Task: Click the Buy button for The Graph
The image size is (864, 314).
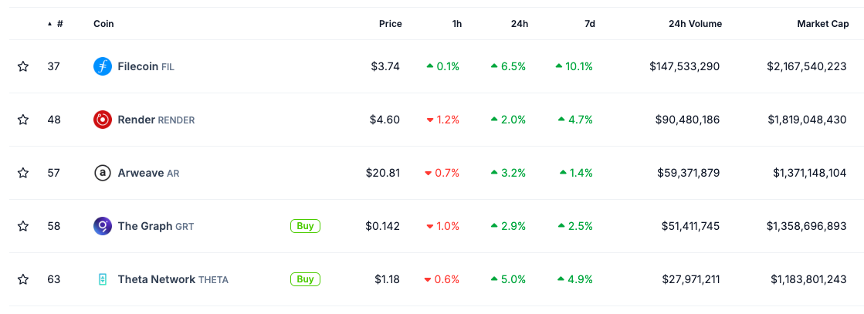Action: pos(305,226)
